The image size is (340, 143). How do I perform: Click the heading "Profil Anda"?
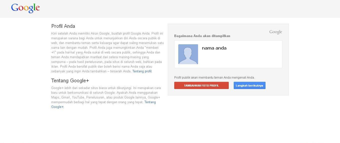[63, 26]
